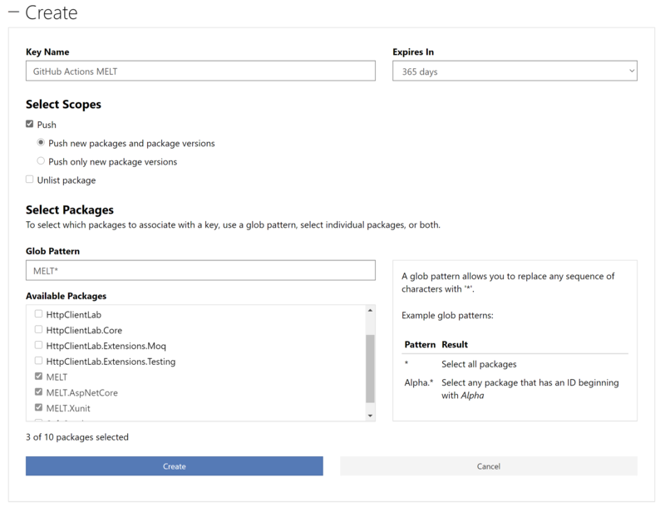Select Push only new package versions

(x=41, y=161)
